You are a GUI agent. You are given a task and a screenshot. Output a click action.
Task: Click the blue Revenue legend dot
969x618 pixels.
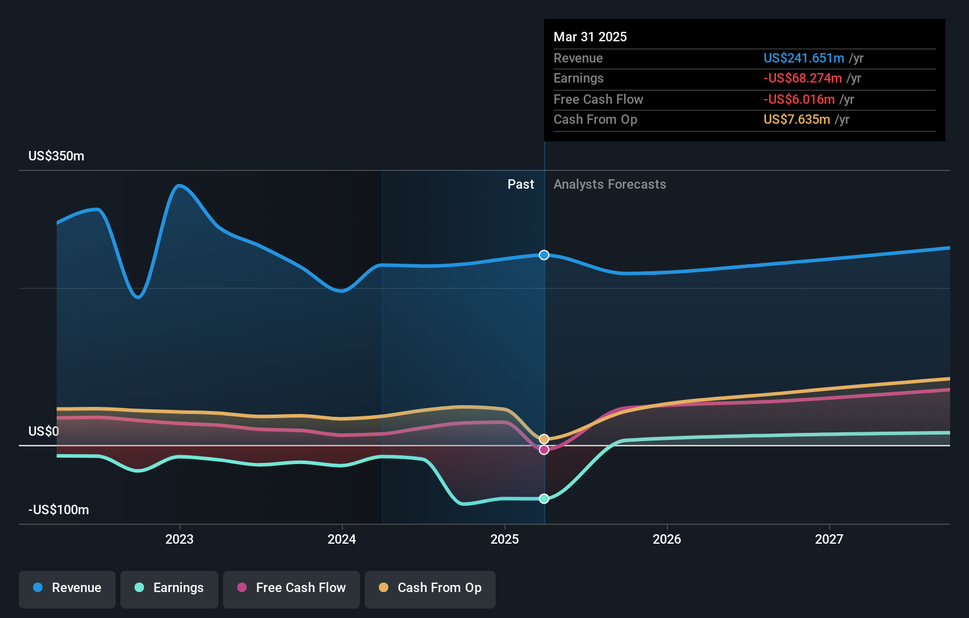click(x=38, y=587)
